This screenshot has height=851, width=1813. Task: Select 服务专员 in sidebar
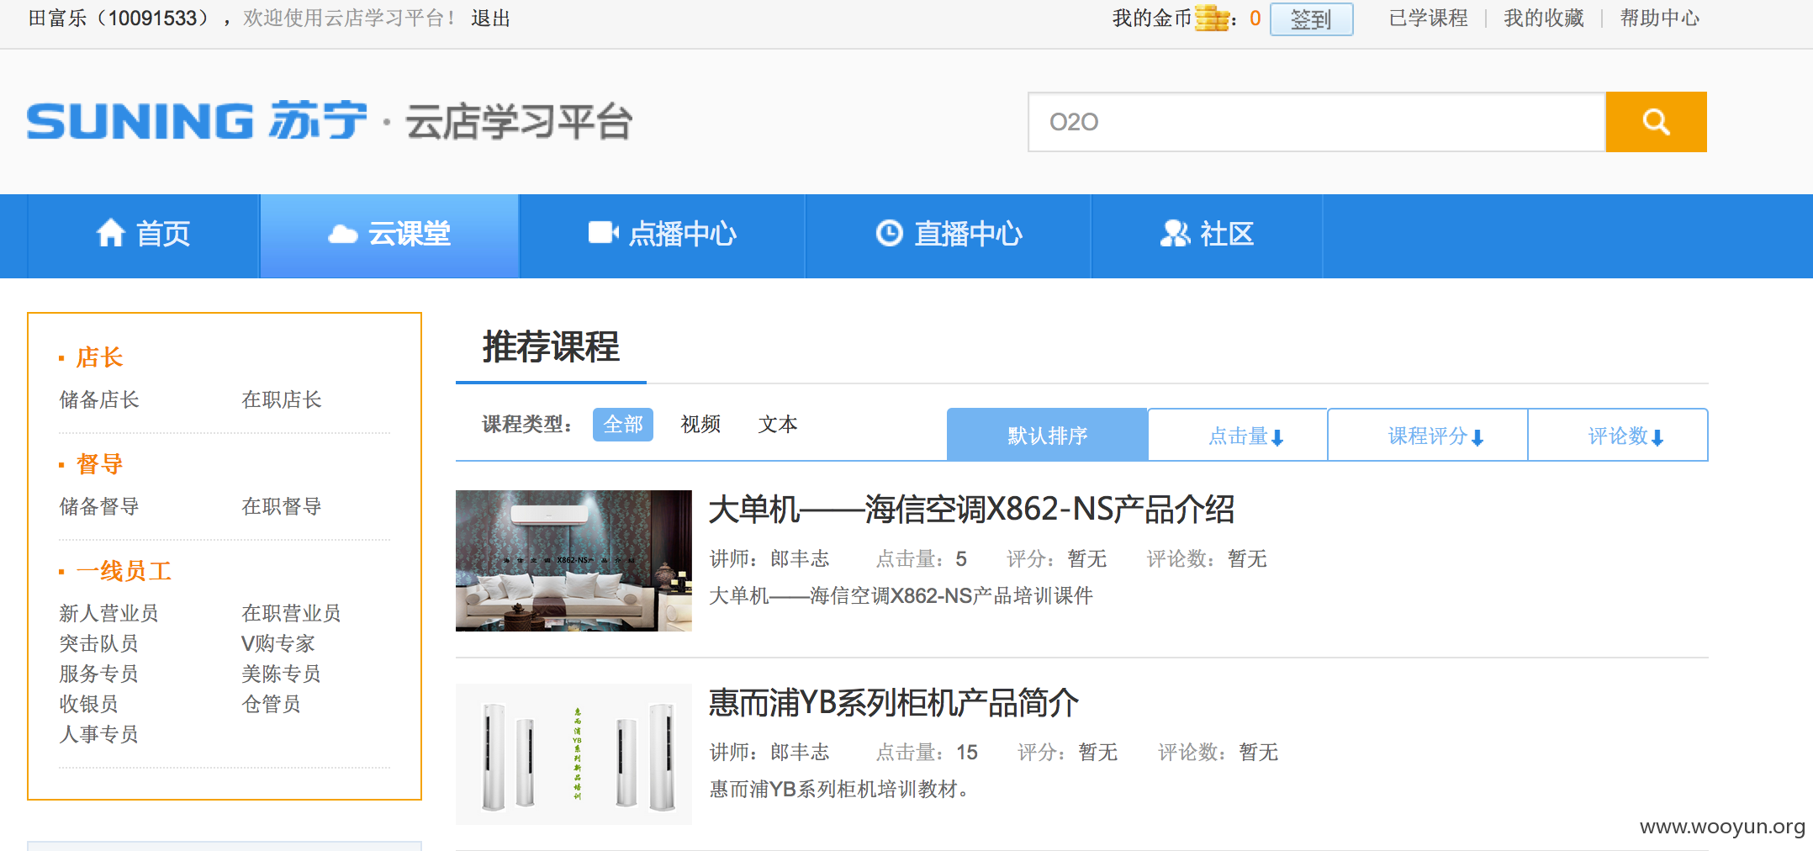(x=99, y=674)
